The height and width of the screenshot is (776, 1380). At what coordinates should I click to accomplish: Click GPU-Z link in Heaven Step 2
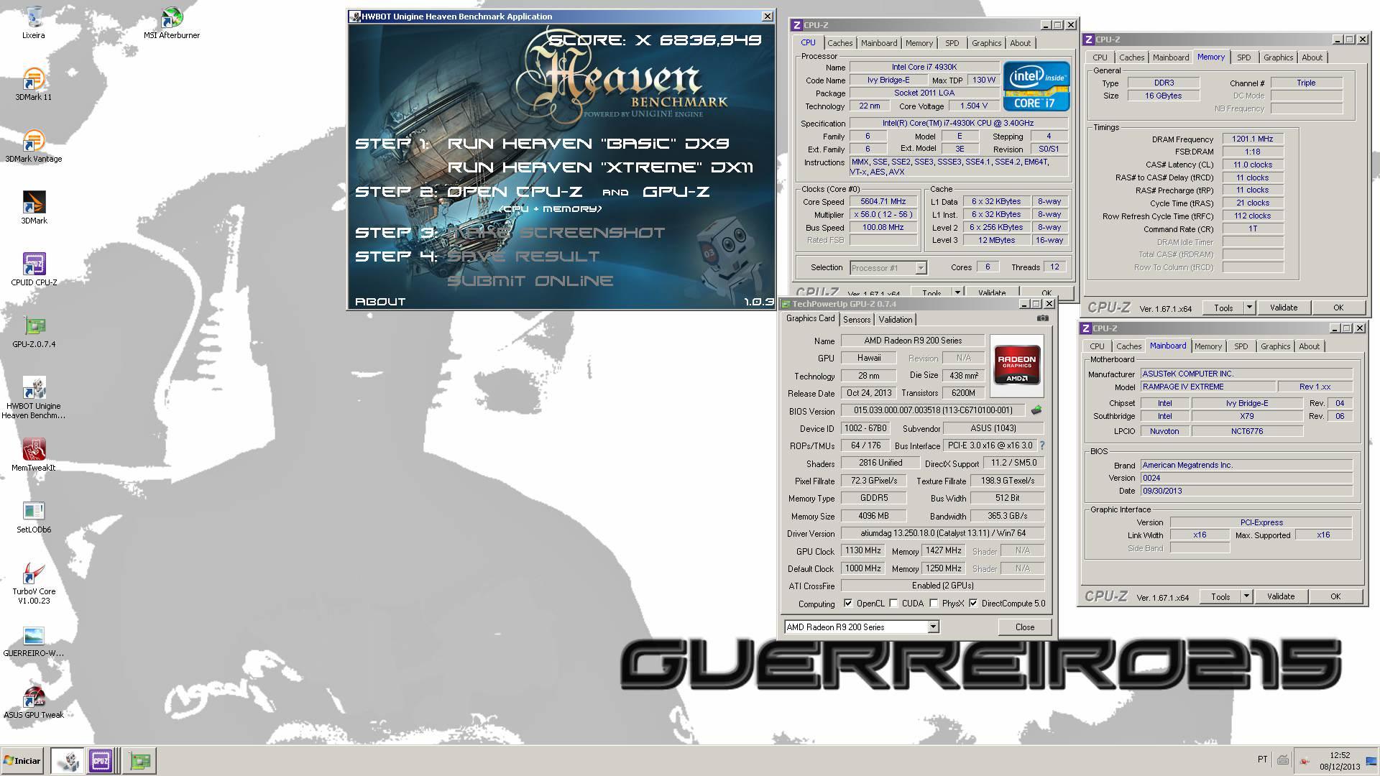pyautogui.click(x=676, y=192)
